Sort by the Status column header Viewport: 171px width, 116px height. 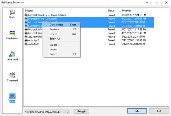click(x=113, y=11)
